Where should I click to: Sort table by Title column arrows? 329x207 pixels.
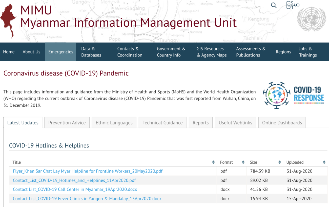(213, 162)
